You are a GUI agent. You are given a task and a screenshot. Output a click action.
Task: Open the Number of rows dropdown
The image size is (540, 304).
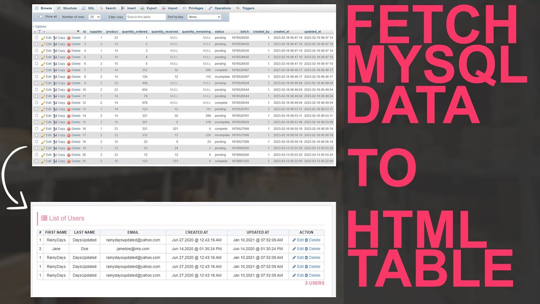pyautogui.click(x=94, y=17)
